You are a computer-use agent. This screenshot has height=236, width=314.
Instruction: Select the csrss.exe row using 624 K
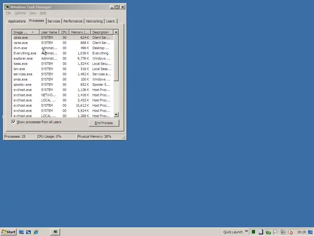(x=63, y=37)
